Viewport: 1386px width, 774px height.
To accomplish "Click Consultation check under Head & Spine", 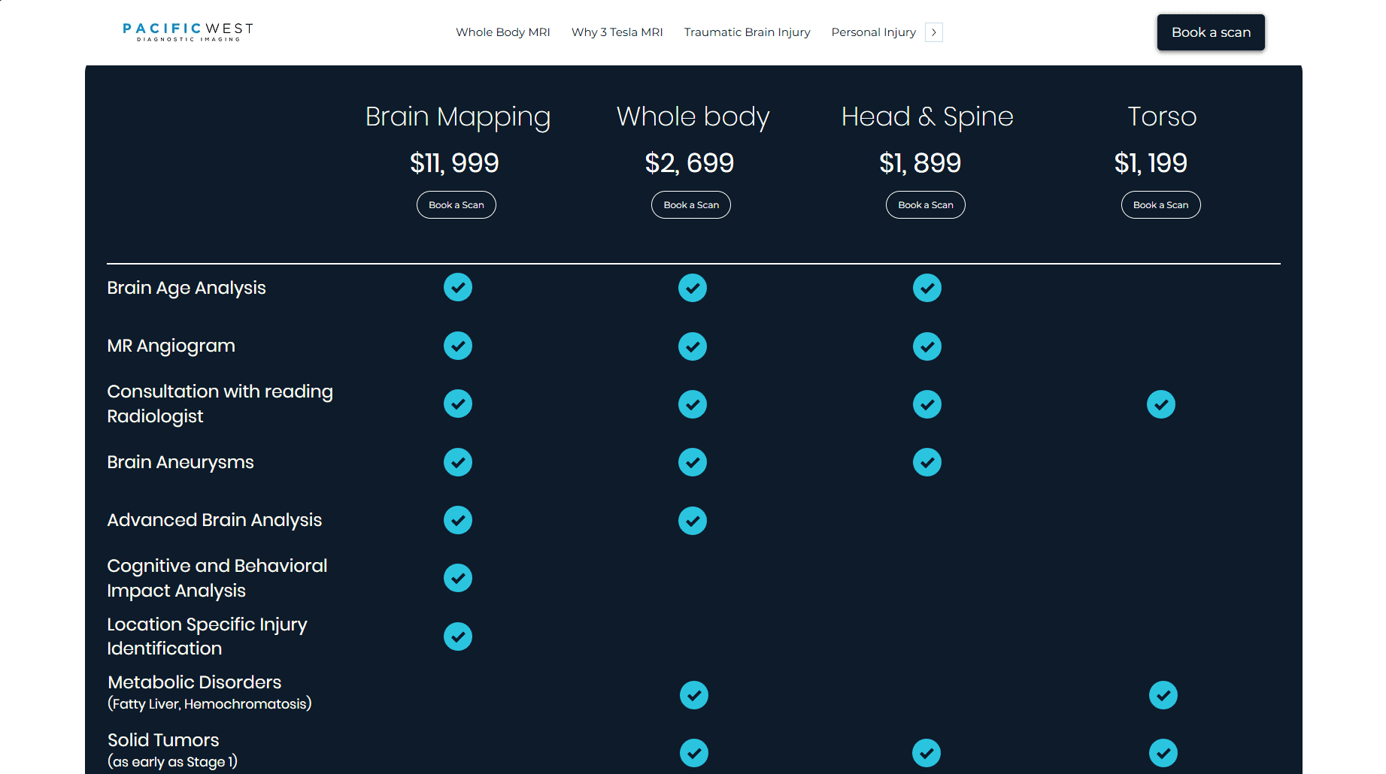I will point(927,404).
